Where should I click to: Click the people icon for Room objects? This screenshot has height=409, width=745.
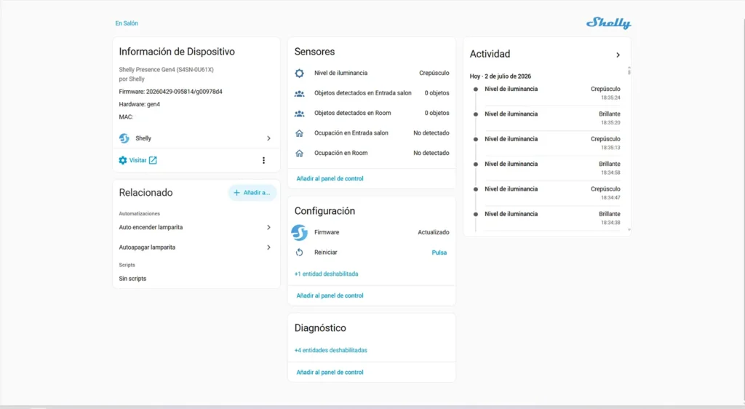tap(299, 114)
